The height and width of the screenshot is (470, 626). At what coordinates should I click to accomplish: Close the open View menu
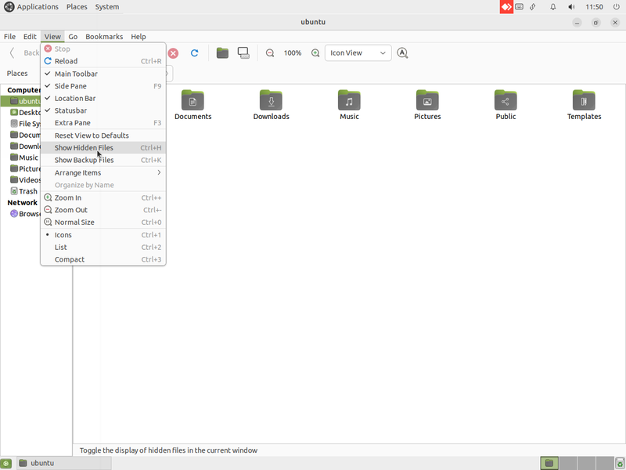click(x=52, y=36)
